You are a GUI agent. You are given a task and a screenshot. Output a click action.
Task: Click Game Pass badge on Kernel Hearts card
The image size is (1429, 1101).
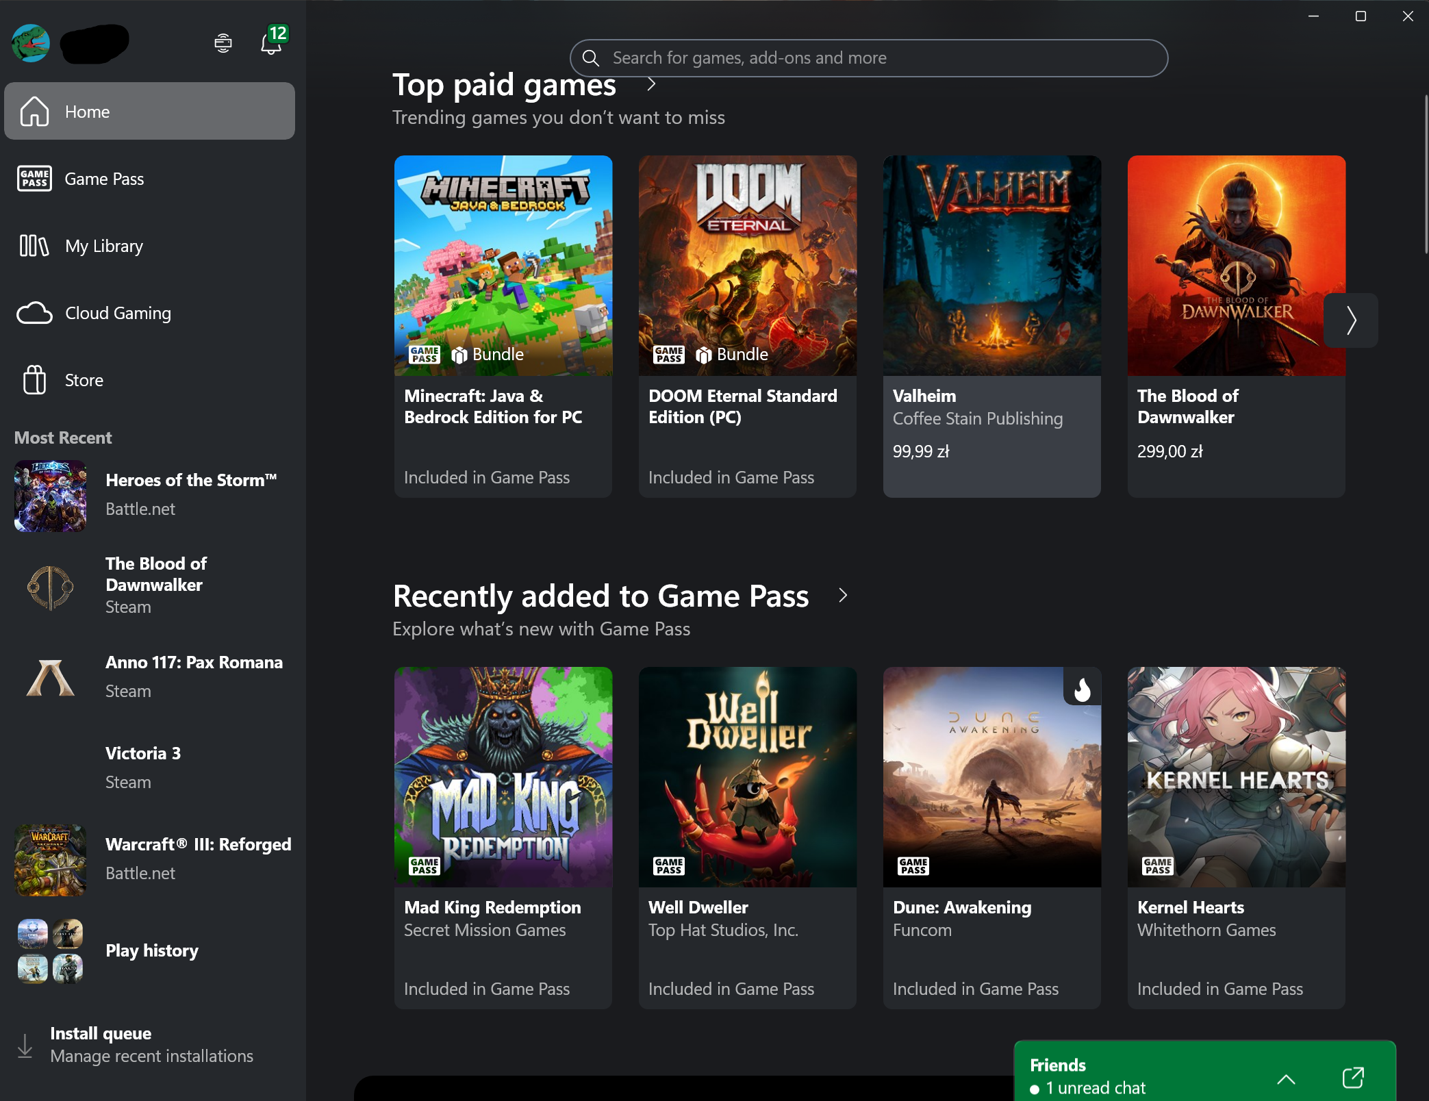click(x=1158, y=866)
